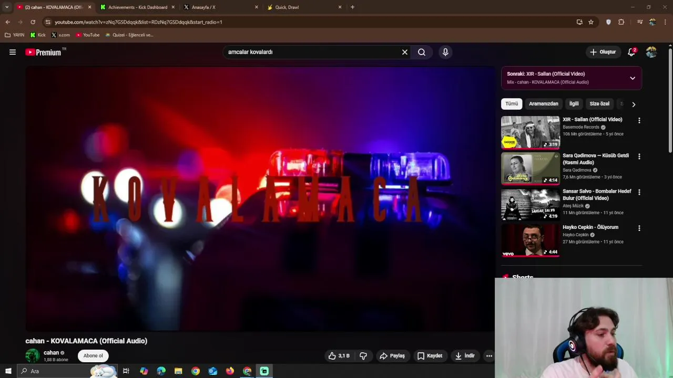Open File Explorer from taskbar
Viewport: 673px width, 378px height.
(178, 371)
